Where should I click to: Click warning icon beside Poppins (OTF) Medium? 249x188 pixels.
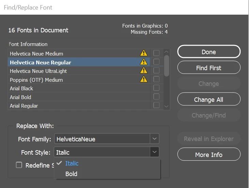pyautogui.click(x=144, y=79)
